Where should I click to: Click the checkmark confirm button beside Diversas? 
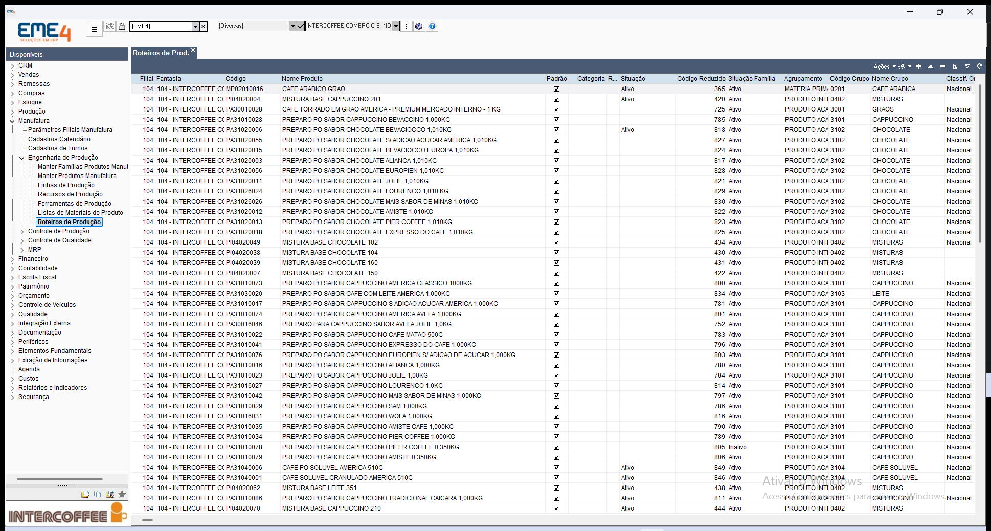301,26
